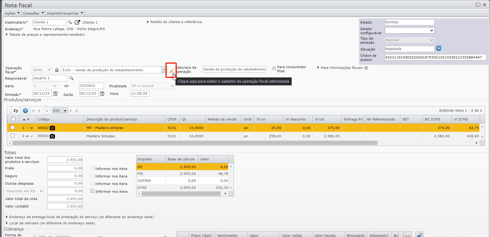Click the pencil icon to edit operação fiscal
Image resolution: width=490 pixels, height=237 pixels.
click(x=171, y=71)
